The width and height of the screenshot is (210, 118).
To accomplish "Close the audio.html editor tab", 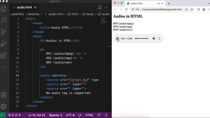I will pos(35,7).
